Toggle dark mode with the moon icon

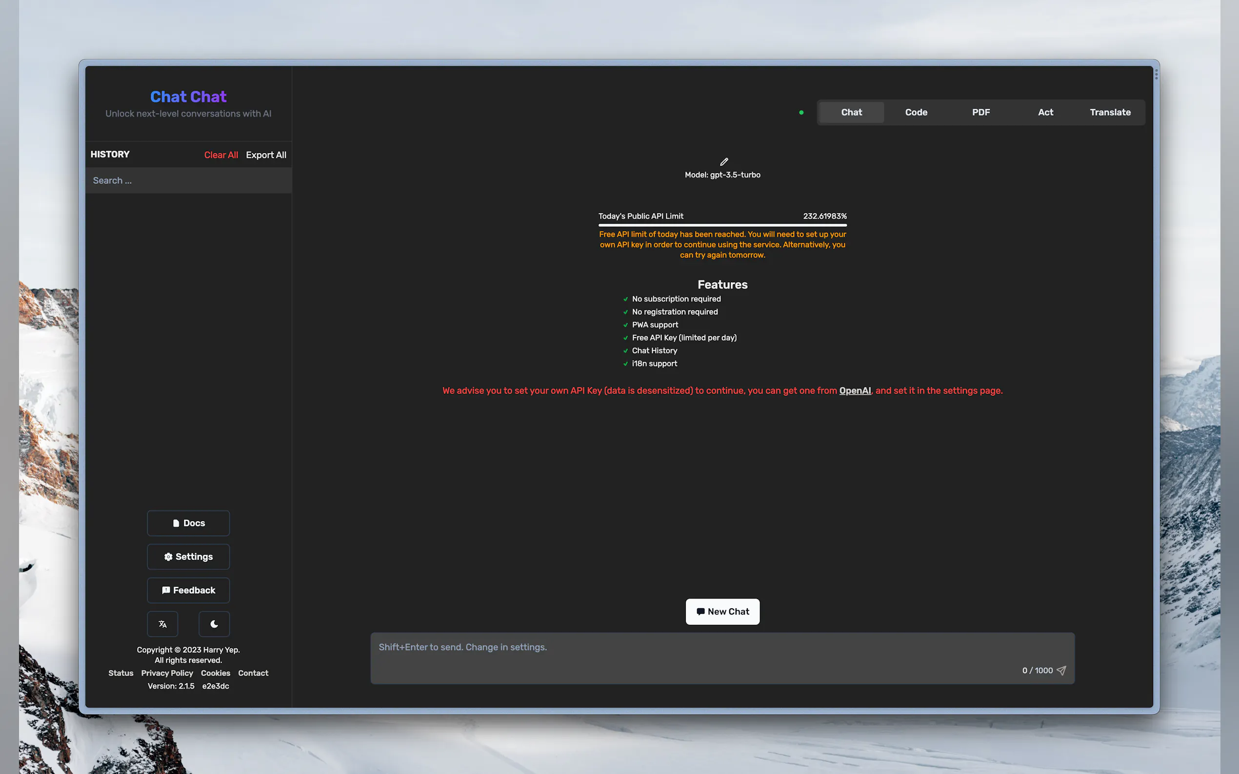214,624
